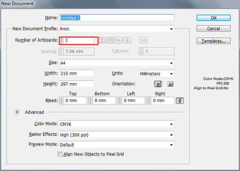Open the Templates... button
Screen dimensions: 240x171
point(213,41)
